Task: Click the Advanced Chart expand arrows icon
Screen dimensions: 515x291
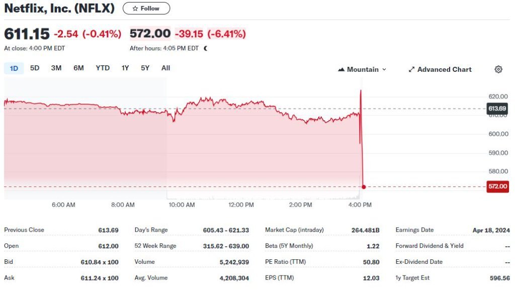Action: (411, 69)
